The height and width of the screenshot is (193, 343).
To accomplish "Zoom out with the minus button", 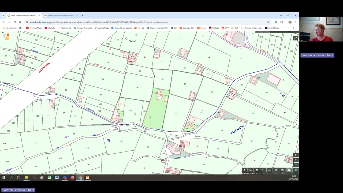I will [296, 165].
